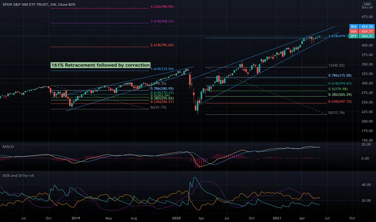Screen dimensions: 376x222
Task: Click the SPY 424.31 price label
Action: (x=362, y=36)
